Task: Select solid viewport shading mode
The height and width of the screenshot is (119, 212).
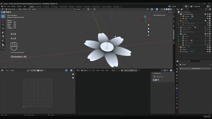Action: pos(167,9)
